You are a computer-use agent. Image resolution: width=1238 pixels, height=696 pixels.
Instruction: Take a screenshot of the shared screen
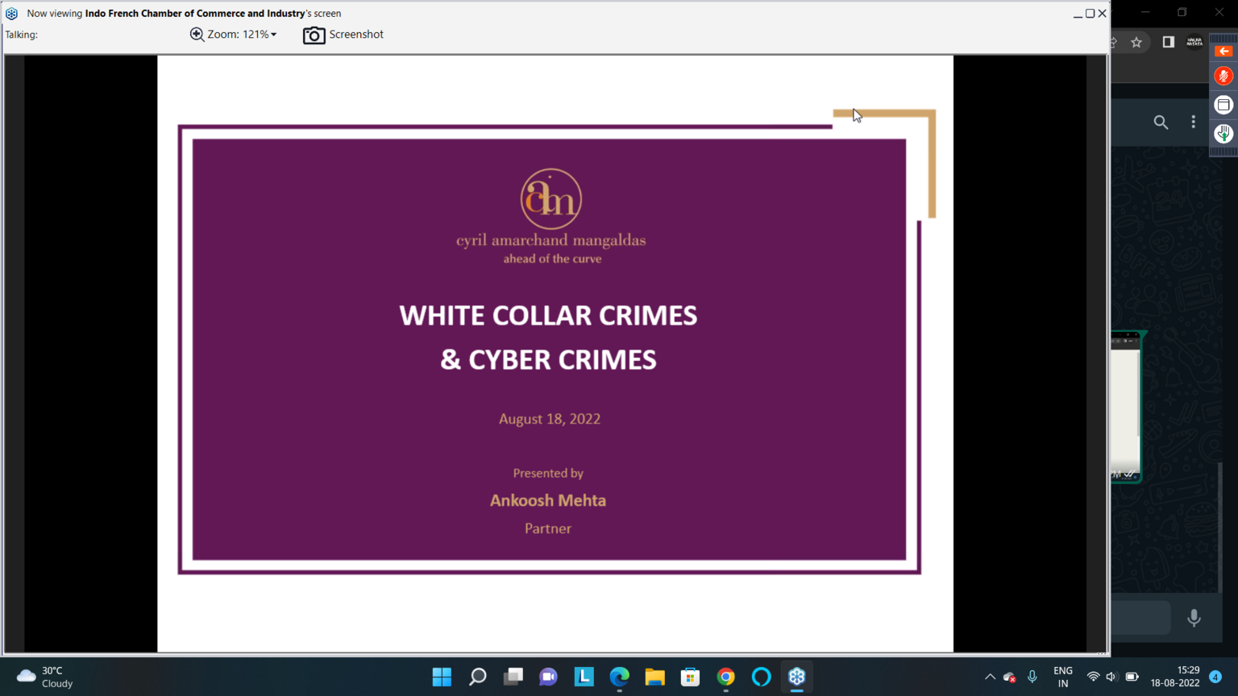(x=343, y=35)
